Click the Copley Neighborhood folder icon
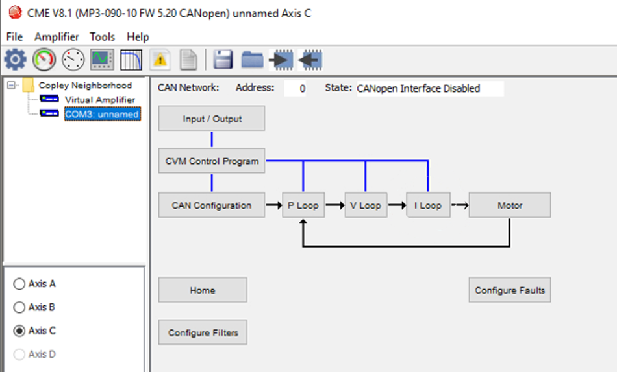 29,86
